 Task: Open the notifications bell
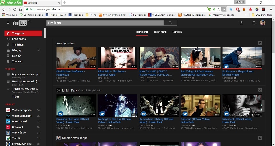pos(254,23)
